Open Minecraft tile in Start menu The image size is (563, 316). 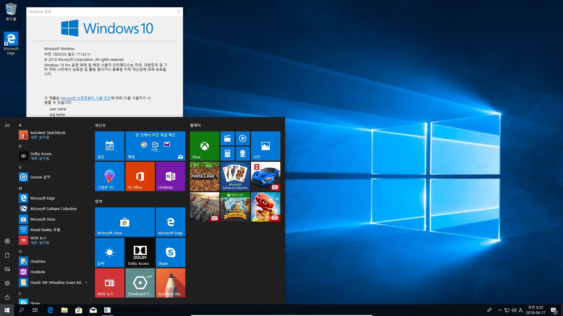[x=205, y=176]
